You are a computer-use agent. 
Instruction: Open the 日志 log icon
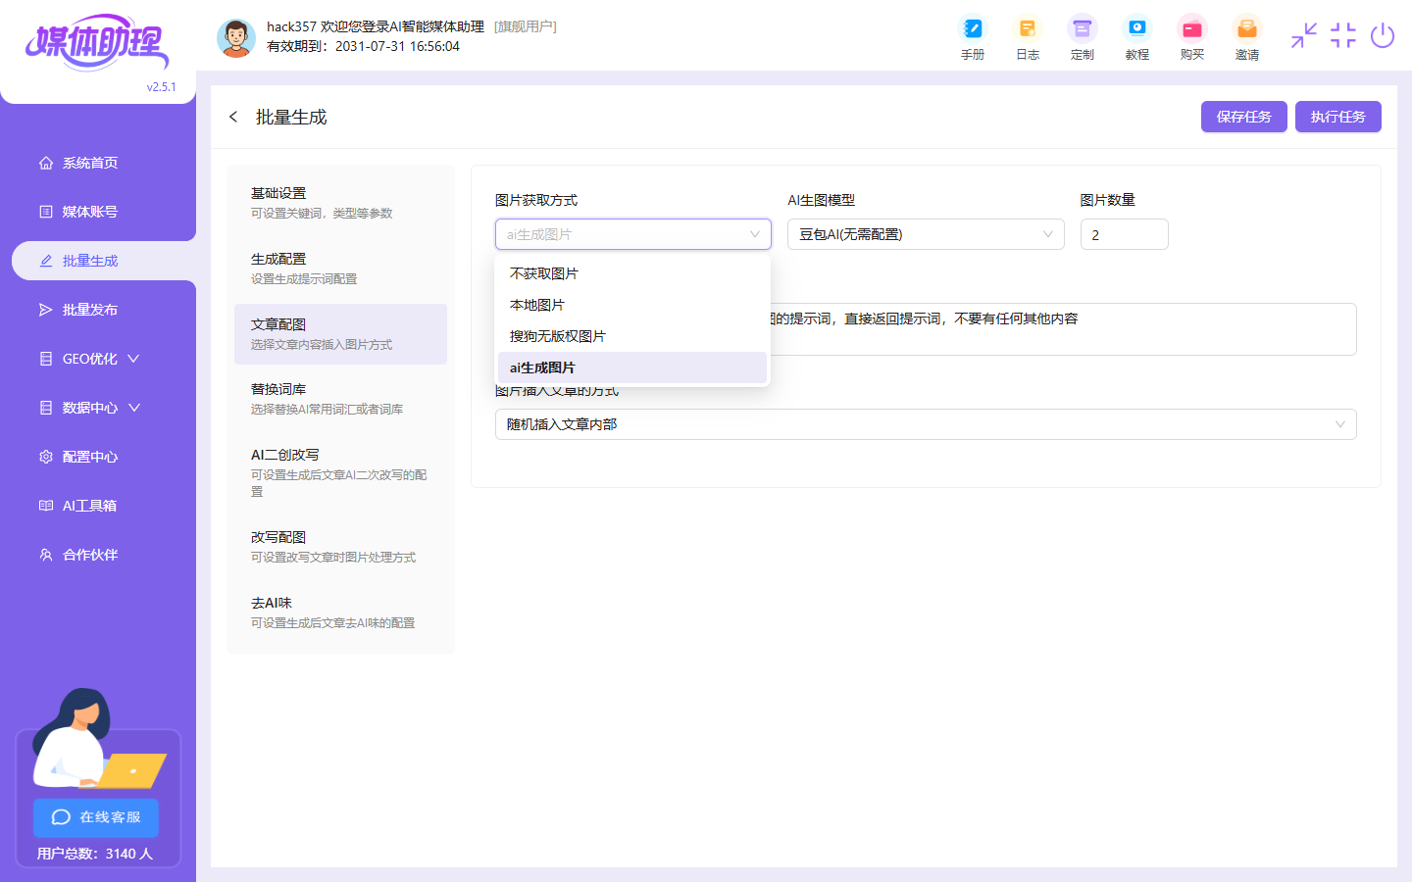pyautogui.click(x=1028, y=38)
